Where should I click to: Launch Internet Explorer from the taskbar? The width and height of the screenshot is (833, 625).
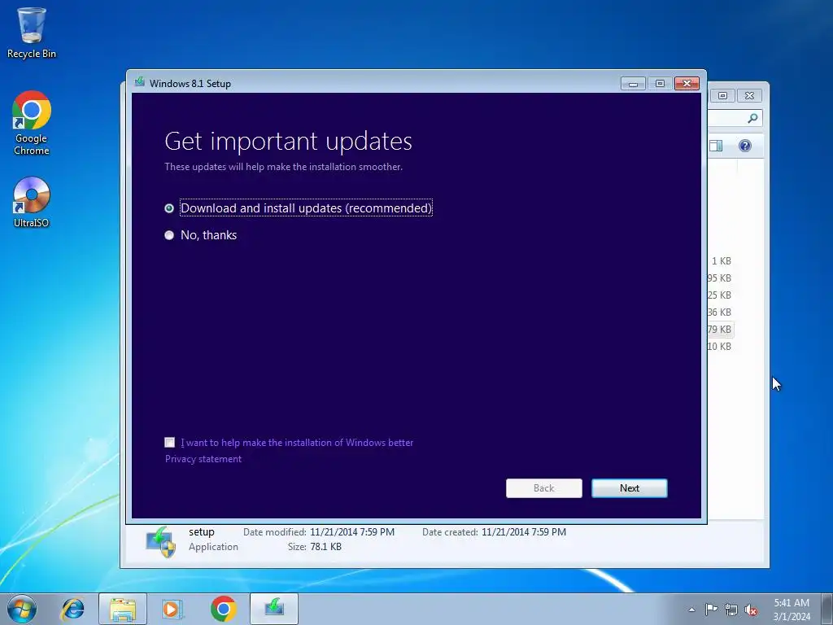tap(72, 609)
